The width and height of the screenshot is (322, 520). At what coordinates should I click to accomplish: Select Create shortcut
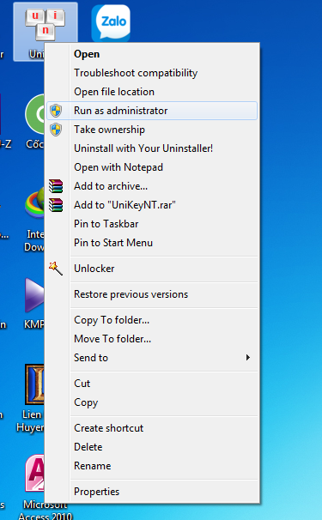tap(152, 428)
